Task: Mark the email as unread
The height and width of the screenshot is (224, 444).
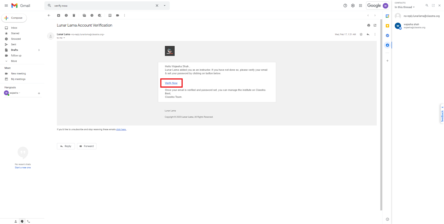Action: [x=84, y=16]
